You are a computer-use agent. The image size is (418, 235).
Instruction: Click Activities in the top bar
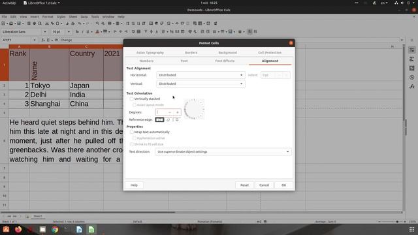9,3
